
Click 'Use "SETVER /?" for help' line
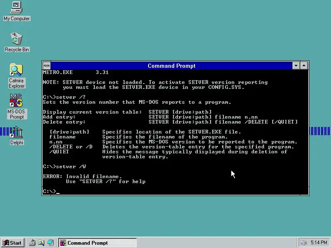coord(106,181)
